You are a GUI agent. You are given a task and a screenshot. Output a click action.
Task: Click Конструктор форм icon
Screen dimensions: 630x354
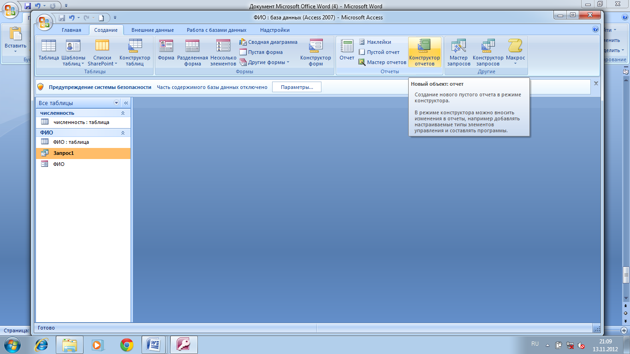pyautogui.click(x=315, y=52)
